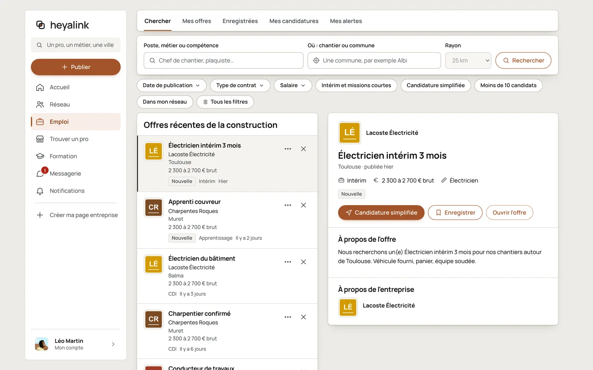
Task: Toggle the Intérim et missions courtes filter
Action: [356, 86]
